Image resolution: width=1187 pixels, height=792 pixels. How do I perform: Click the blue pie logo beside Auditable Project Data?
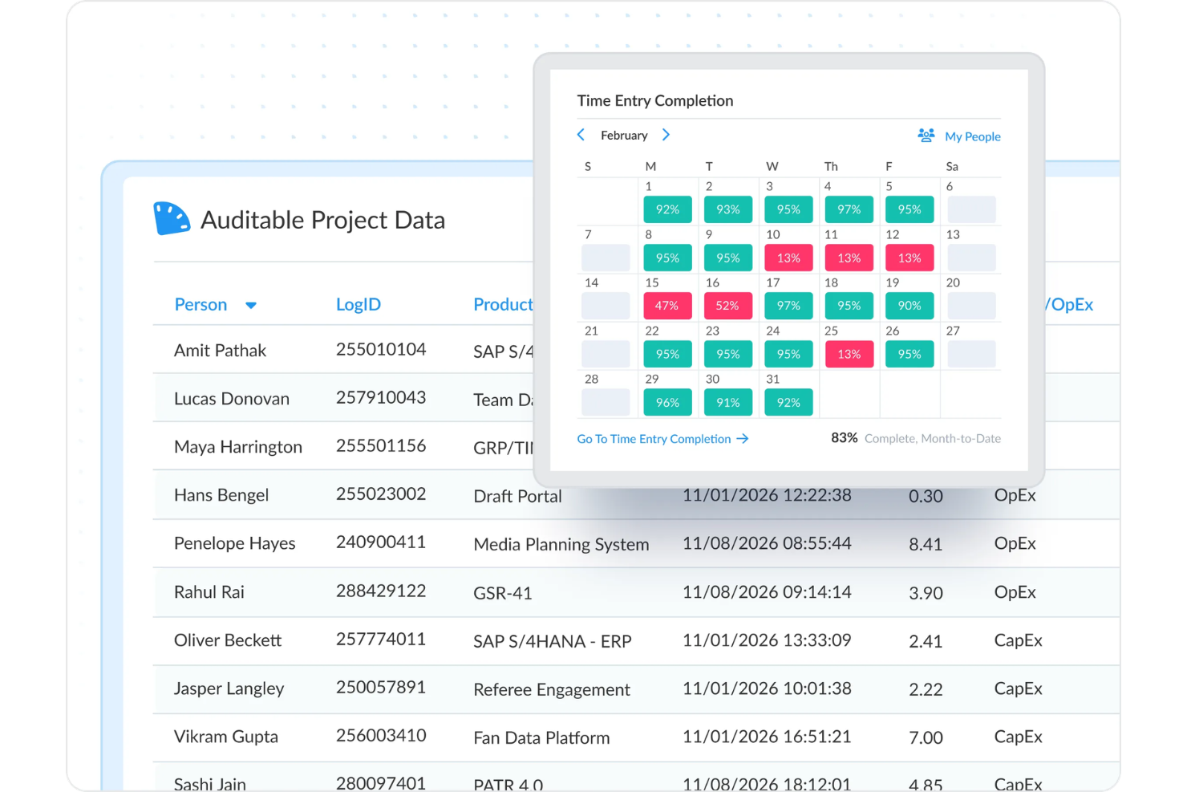[172, 218]
